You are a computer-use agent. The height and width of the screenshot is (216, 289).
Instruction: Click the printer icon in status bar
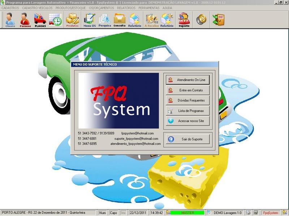click(248, 213)
